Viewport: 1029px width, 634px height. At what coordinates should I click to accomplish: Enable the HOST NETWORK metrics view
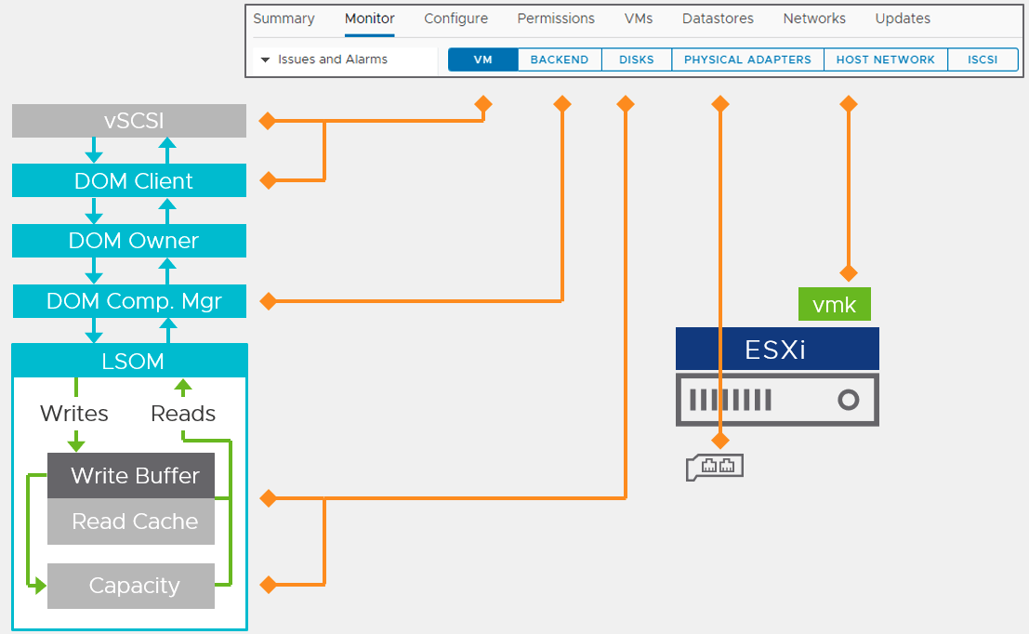pyautogui.click(x=885, y=59)
